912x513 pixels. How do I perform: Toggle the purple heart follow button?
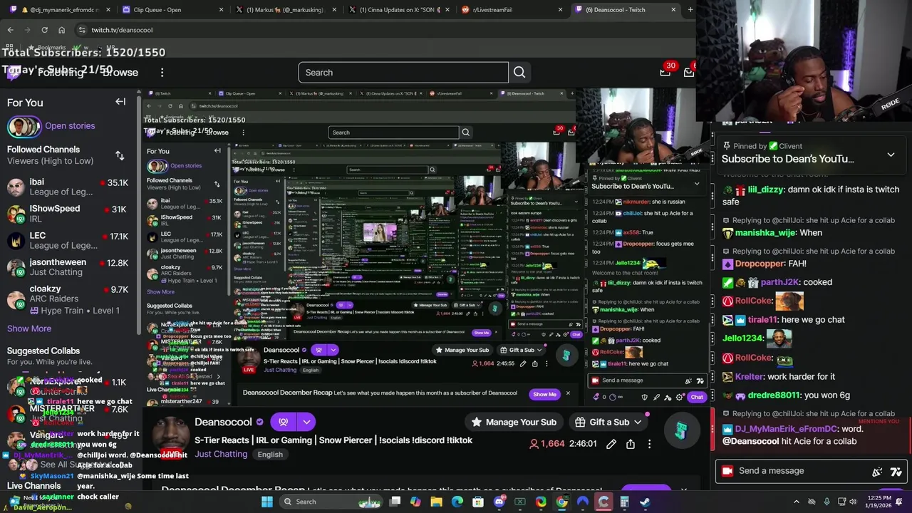pyautogui.click(x=284, y=422)
